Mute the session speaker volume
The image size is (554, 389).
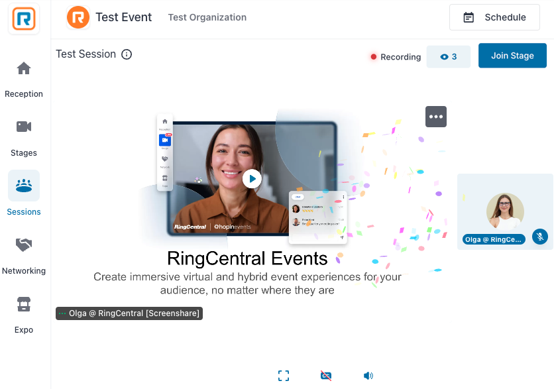pos(368,376)
